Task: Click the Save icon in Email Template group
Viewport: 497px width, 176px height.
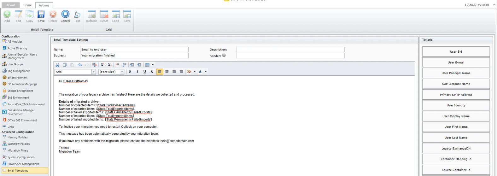Action: 41,14
